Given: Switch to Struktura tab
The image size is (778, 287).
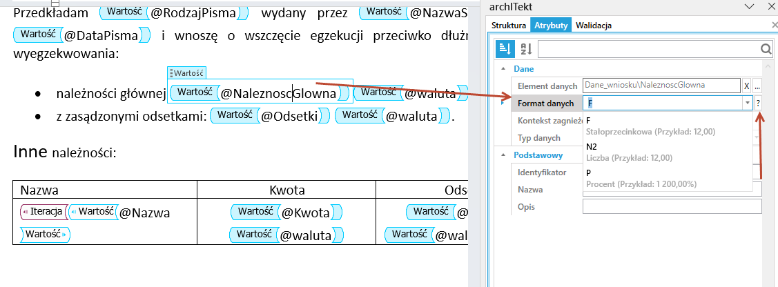Looking at the screenshot, I should [509, 26].
